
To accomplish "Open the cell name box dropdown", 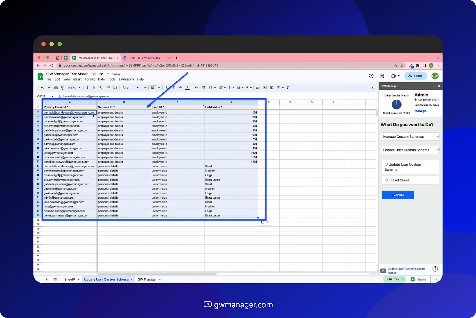I will tap(53, 97).
